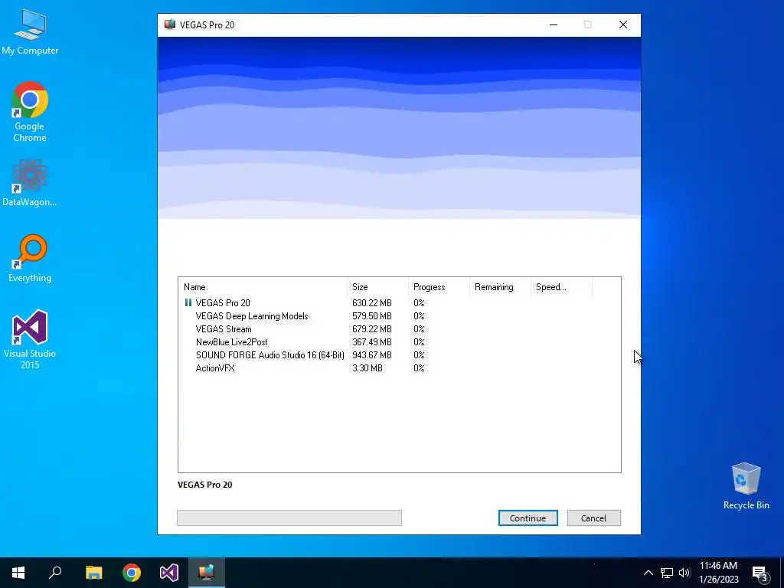
Task: Open taskbar search magnifier
Action: point(55,573)
